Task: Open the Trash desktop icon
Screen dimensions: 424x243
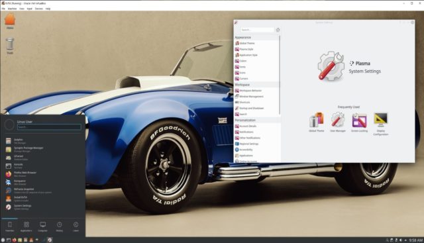Action: (10, 46)
